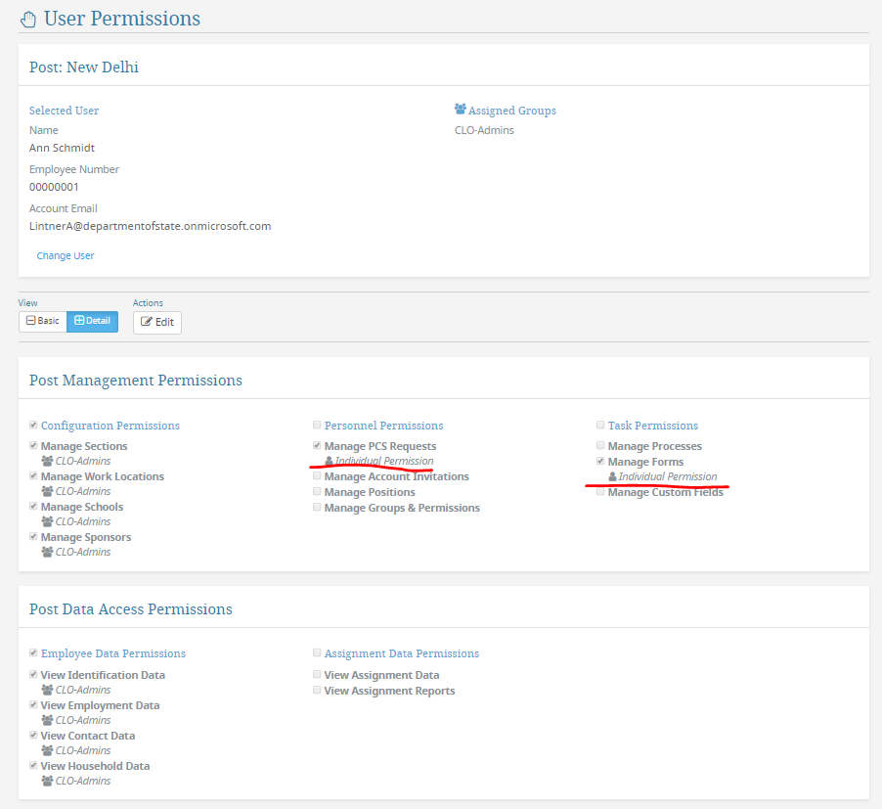Screen dimensions: 882x809
Task: Click group icon under Manage Sections
Action: tap(47, 461)
